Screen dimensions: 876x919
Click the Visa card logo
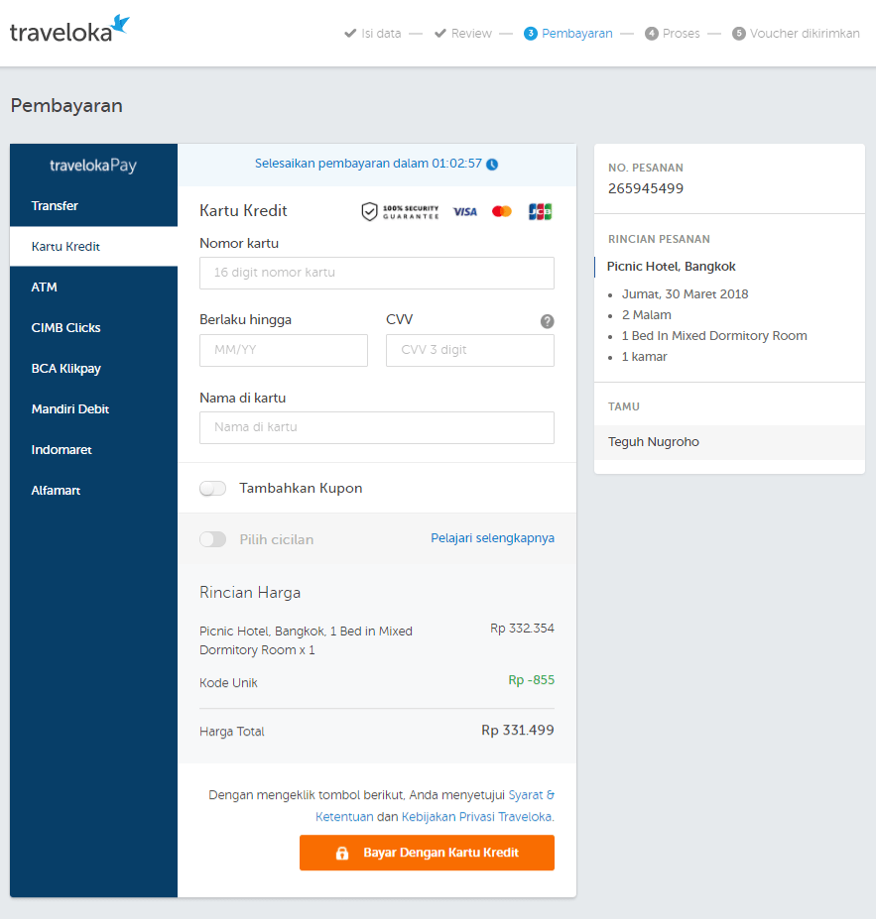click(x=464, y=211)
